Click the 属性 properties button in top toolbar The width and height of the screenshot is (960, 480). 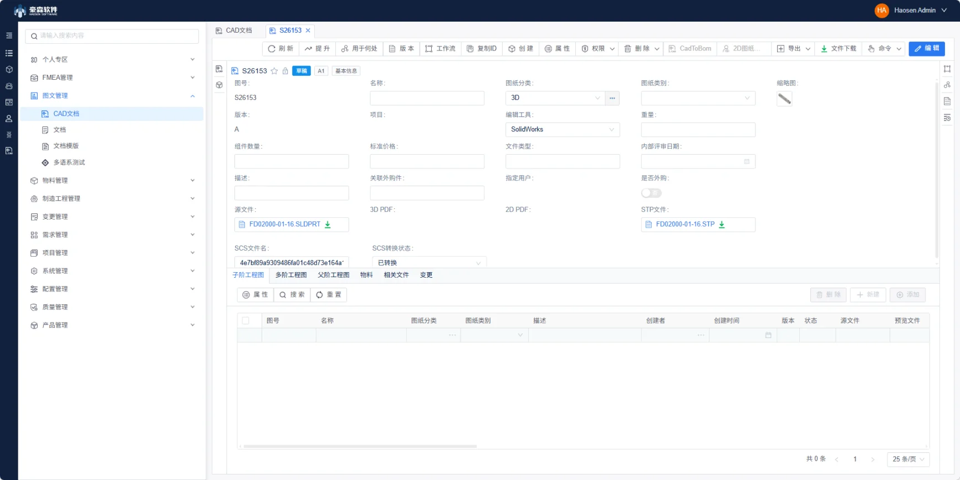coord(557,49)
